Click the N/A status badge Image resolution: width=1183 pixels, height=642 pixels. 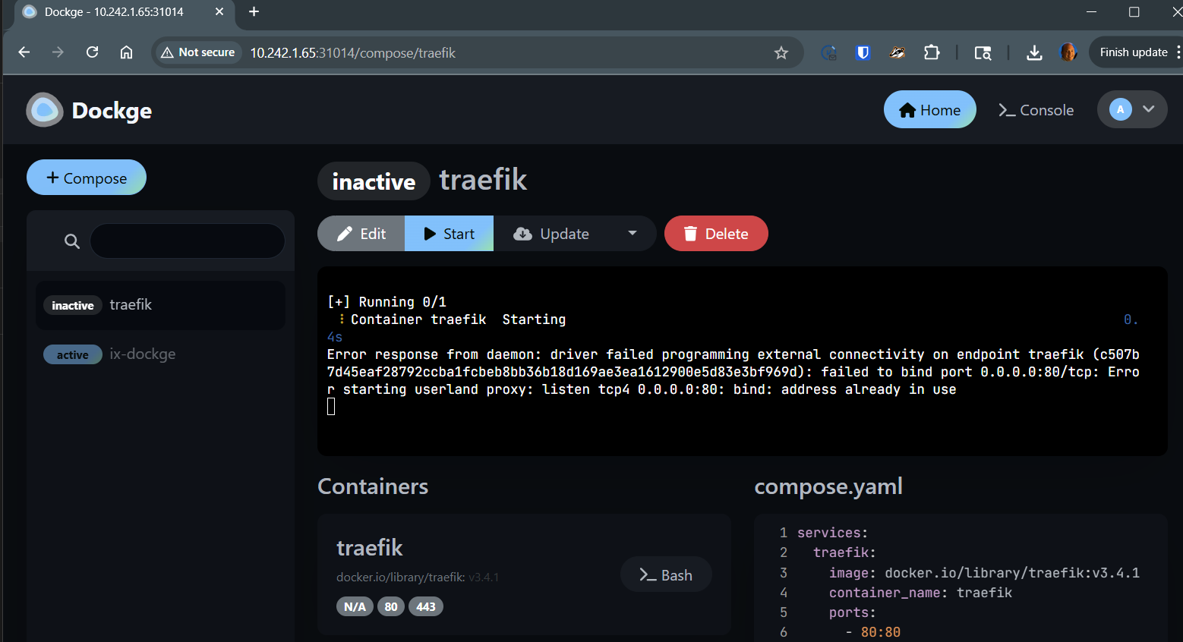(355, 606)
